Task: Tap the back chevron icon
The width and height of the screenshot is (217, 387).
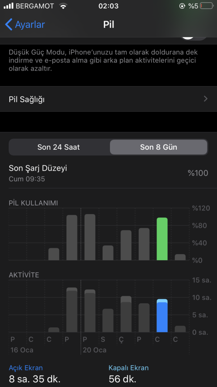Action: tap(9, 25)
